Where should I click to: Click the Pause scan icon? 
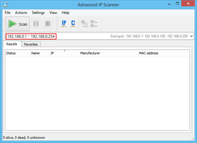[36, 24]
